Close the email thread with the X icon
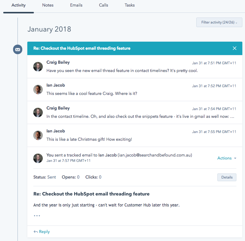This screenshot has height=241, width=245. tap(234, 48)
